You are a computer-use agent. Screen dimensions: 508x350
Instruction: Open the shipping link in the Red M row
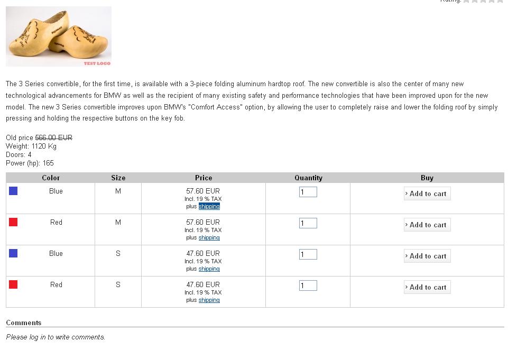pyautogui.click(x=209, y=237)
